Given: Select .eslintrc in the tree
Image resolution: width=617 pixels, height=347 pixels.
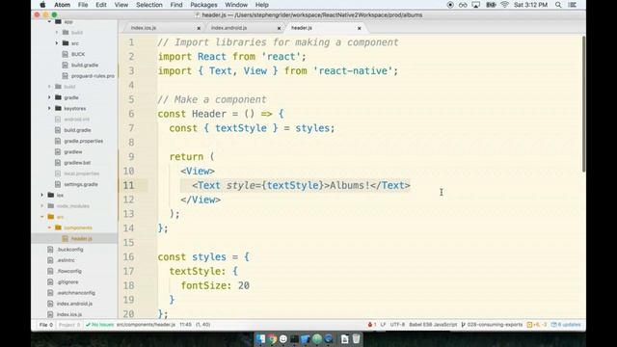Looking at the screenshot, I should click(66, 260).
